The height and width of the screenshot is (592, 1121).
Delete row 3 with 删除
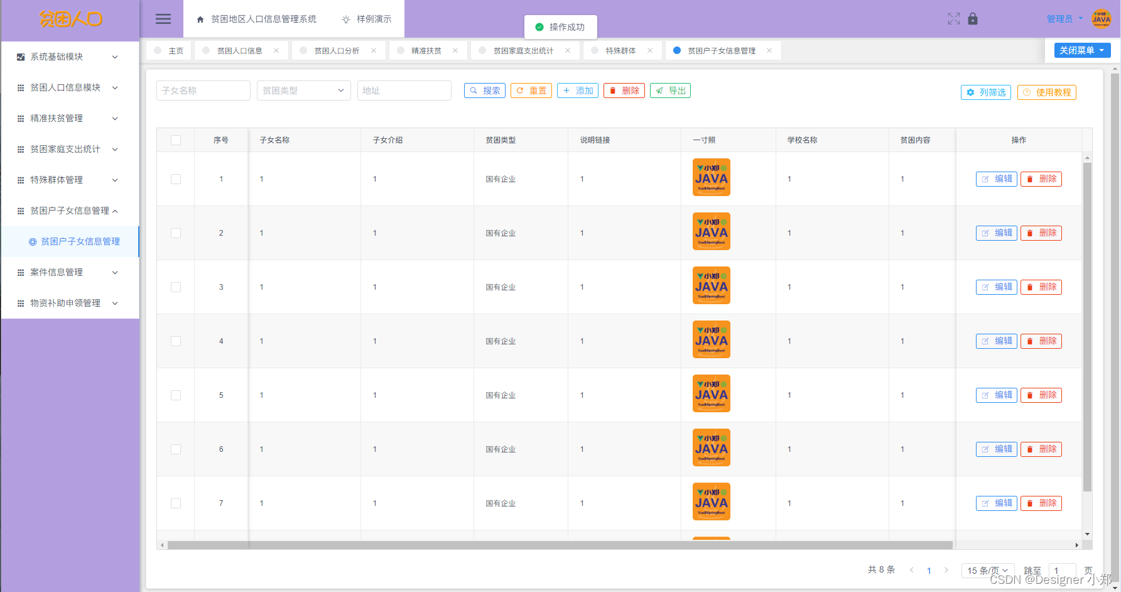tap(1041, 287)
